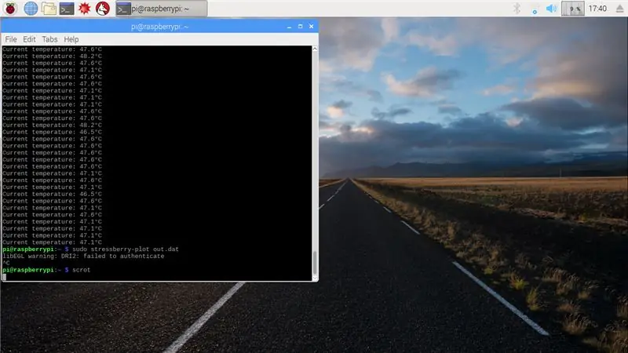This screenshot has width=628, height=353.
Task: Click the CPU usage monitor graph
Action: click(573, 9)
